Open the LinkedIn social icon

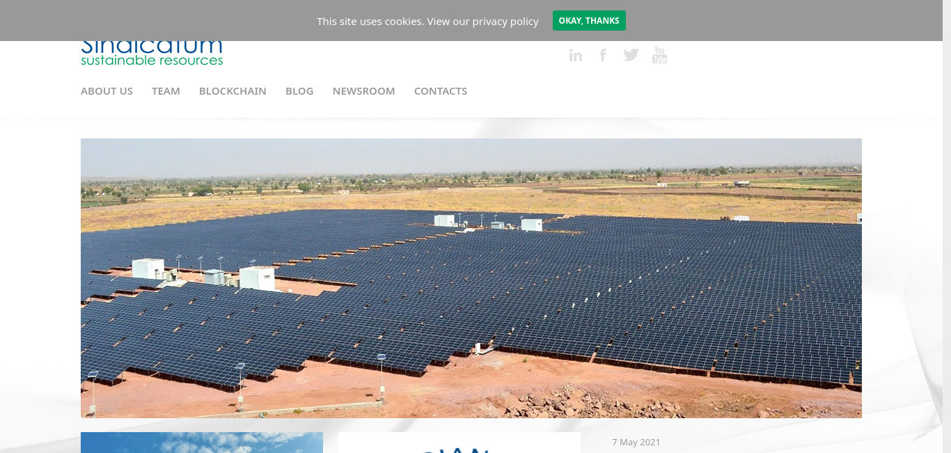tap(575, 55)
